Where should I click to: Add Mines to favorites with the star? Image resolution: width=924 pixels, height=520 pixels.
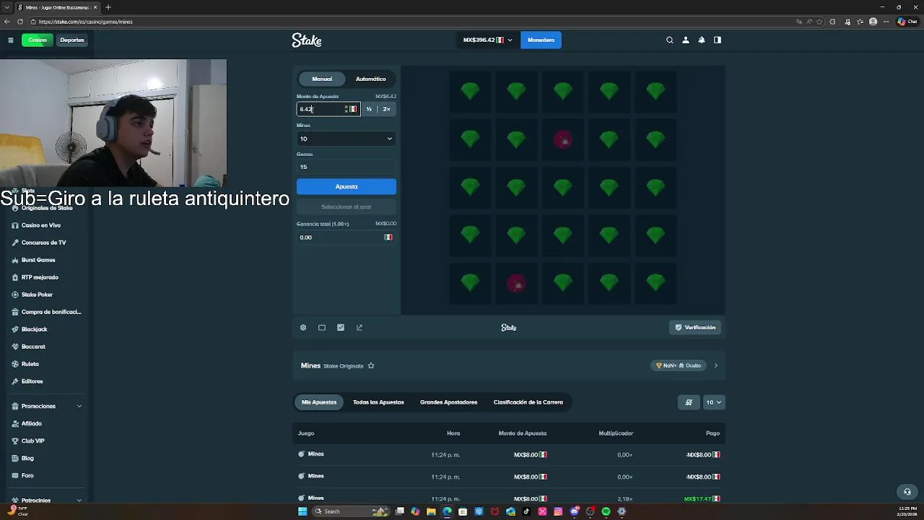tap(371, 365)
